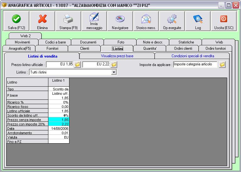Click folder icon next to EU 2,22

[114, 64]
